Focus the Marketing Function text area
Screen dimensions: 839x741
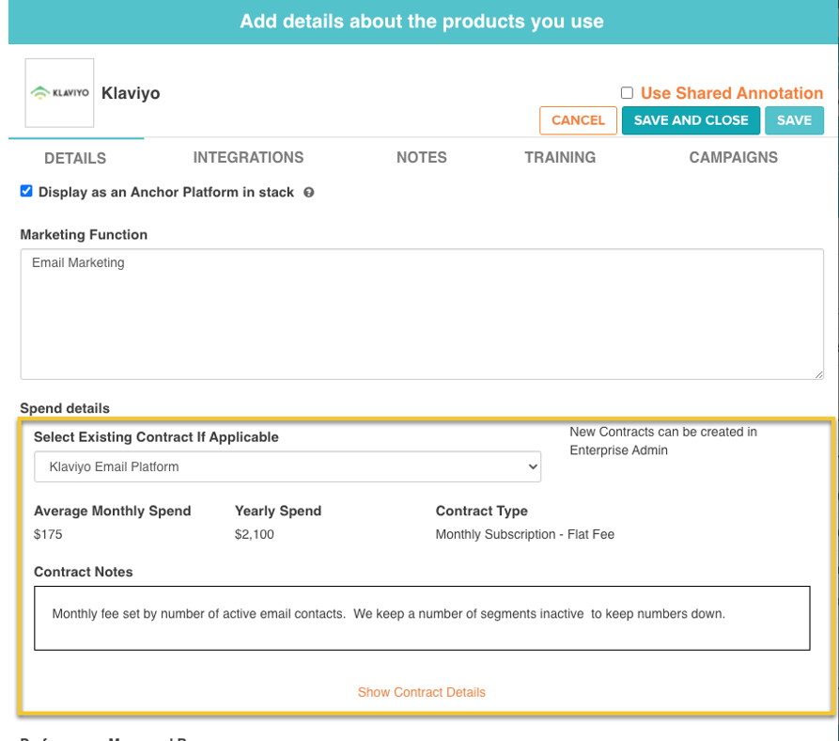pos(422,314)
